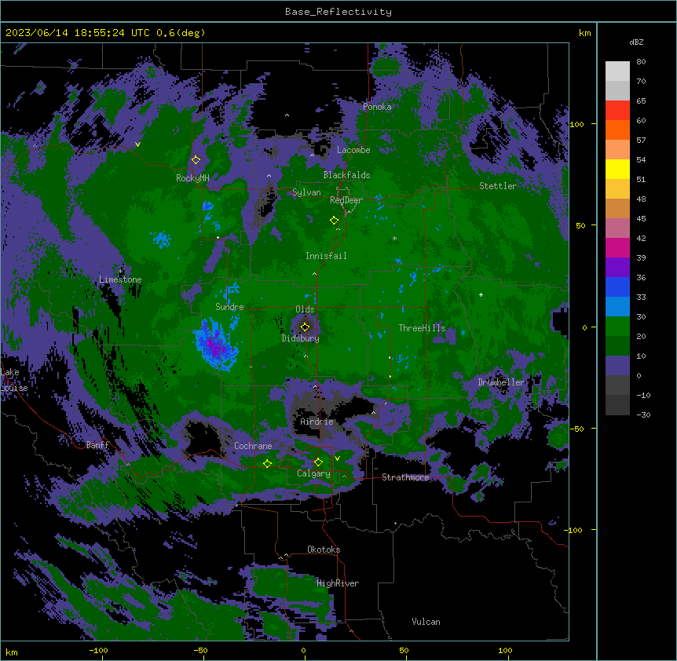677x661 pixels.
Task: Click the Lake Louise label at left edge
Action: tap(14, 380)
